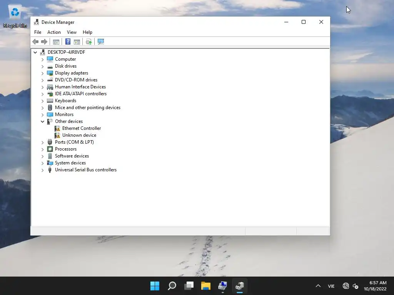Expand the Monitors category chevron
394x295 pixels.
(42, 114)
